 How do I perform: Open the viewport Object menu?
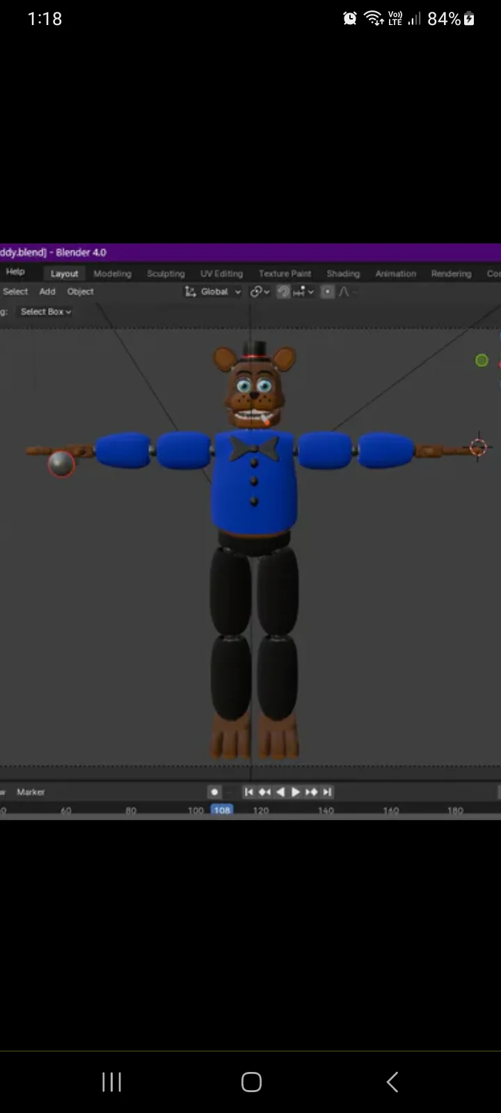pos(80,291)
